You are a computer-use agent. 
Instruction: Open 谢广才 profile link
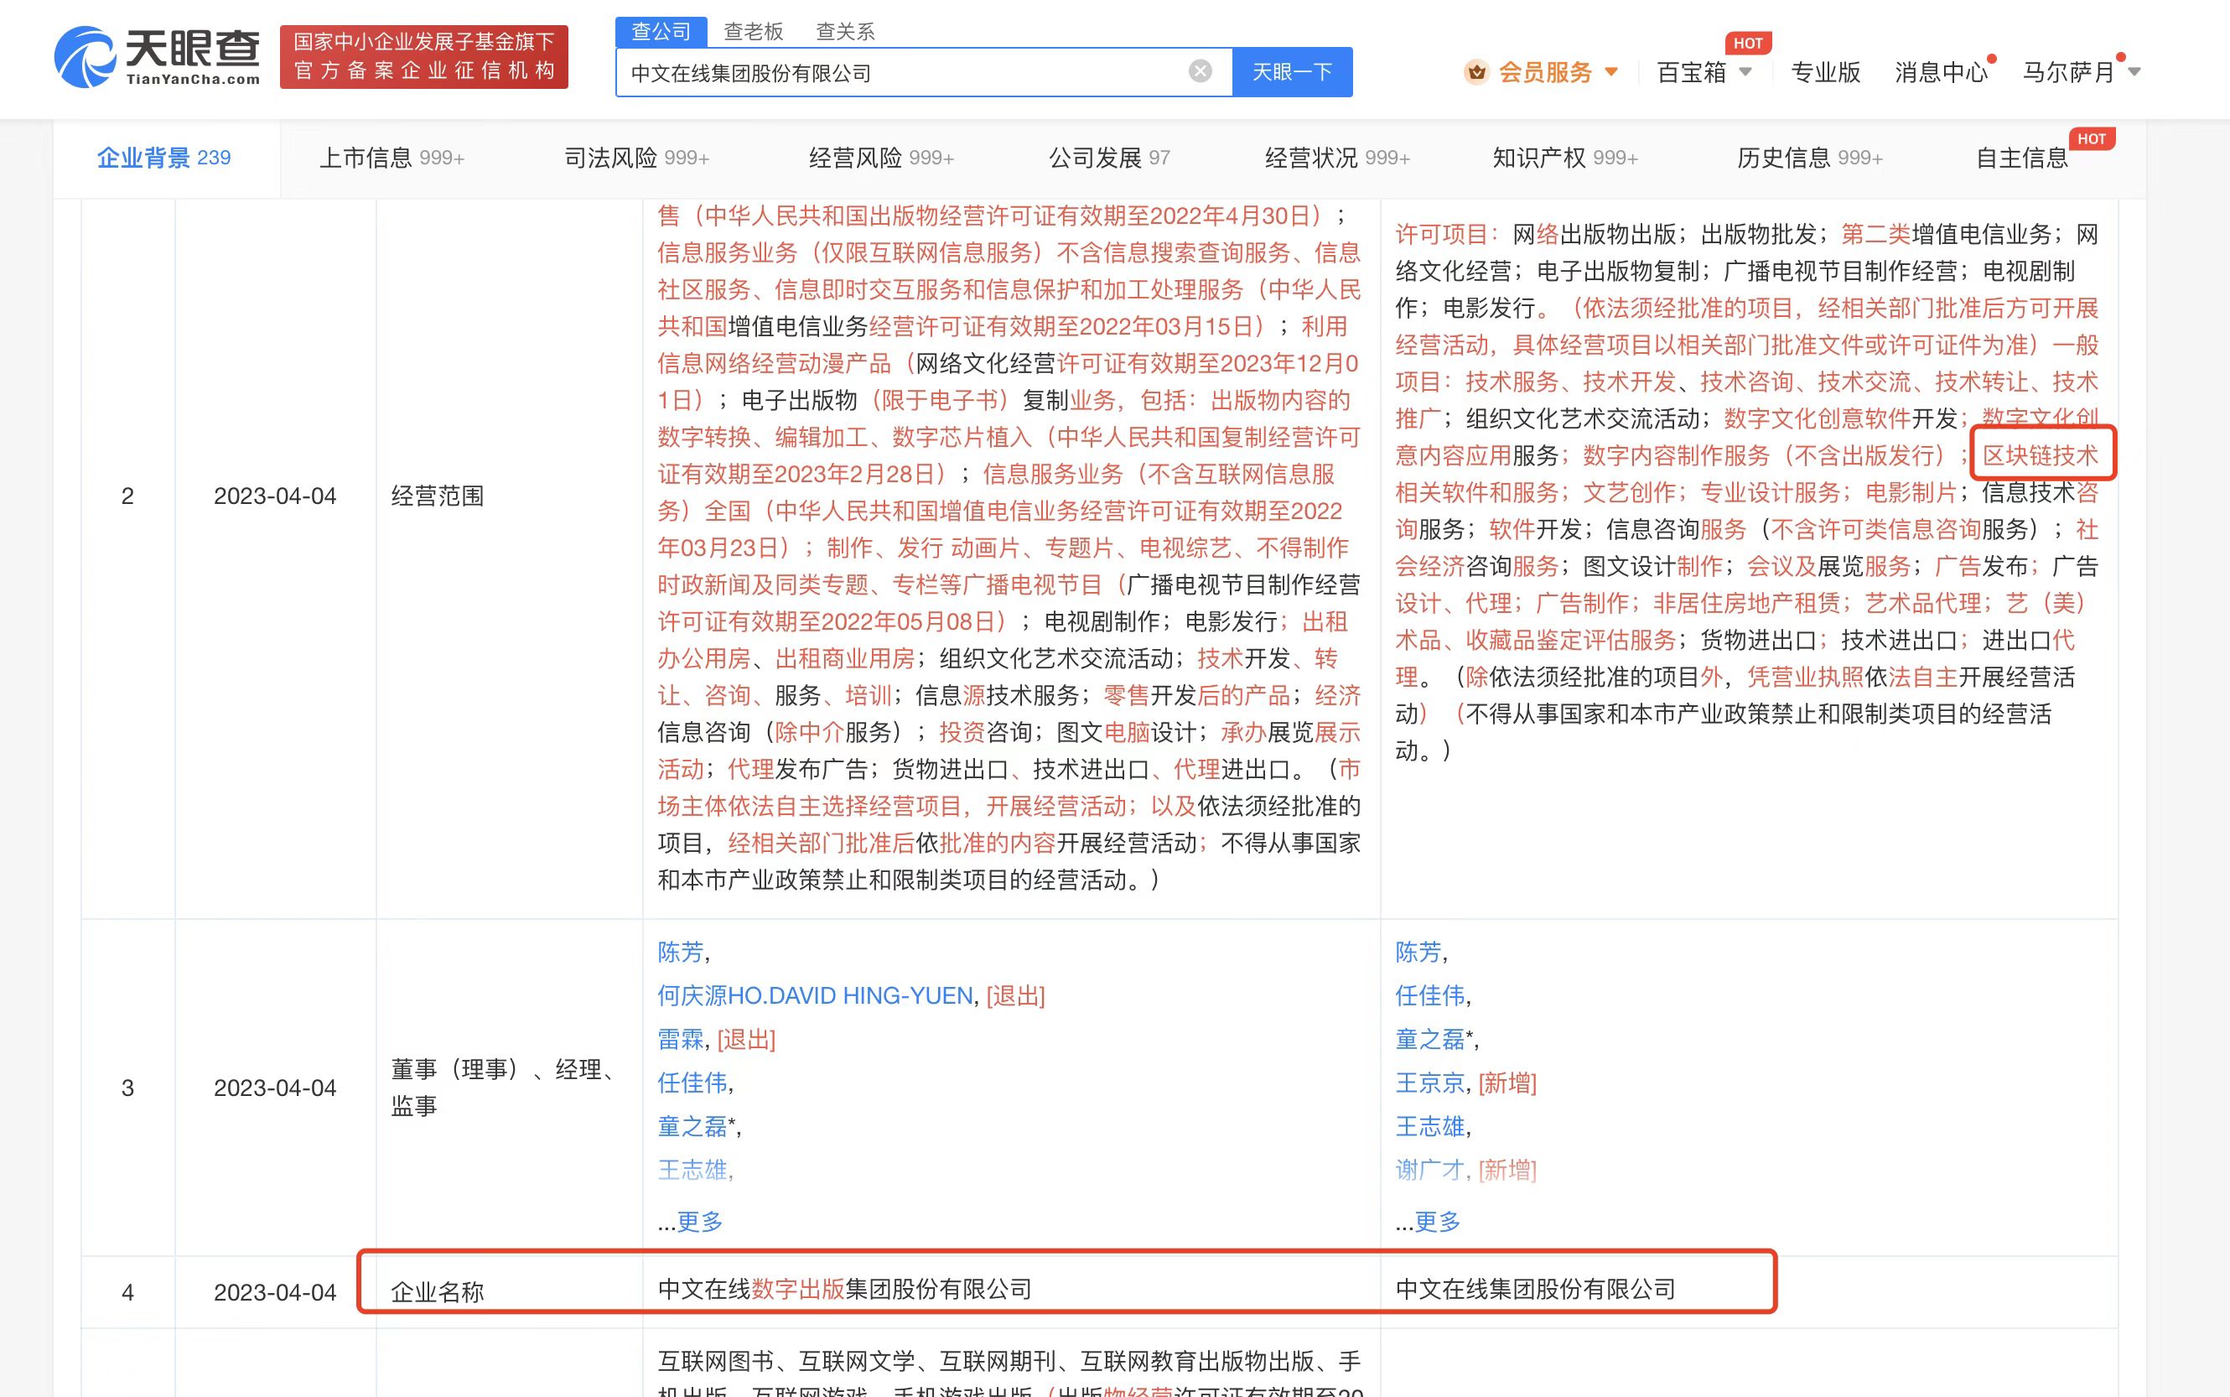point(1429,1170)
